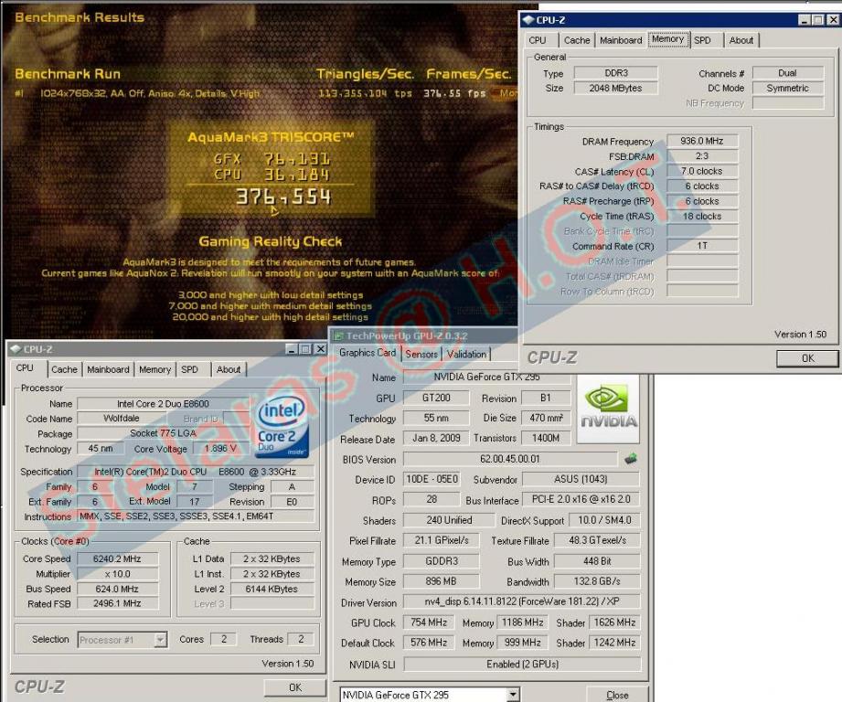Click the Shaders value '240 Unified'
The height and width of the screenshot is (702, 842).
point(449,519)
